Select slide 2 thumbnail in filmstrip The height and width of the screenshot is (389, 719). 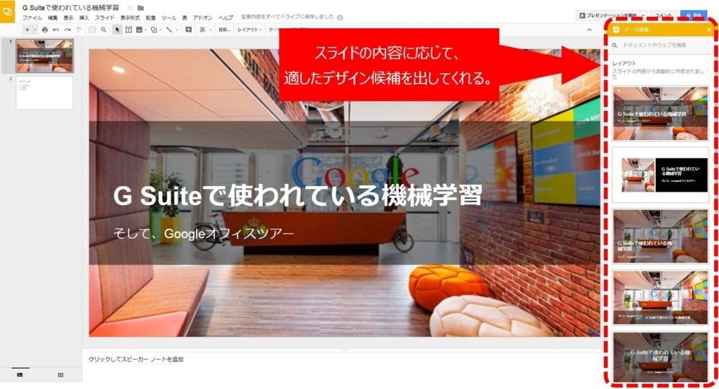click(44, 93)
